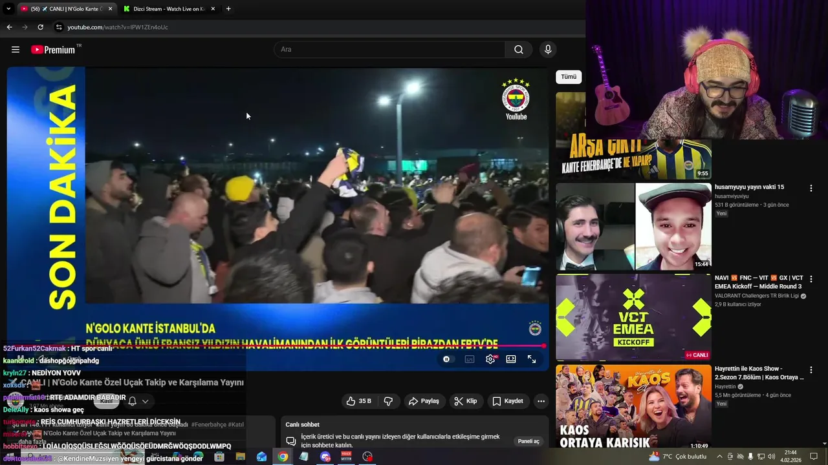
Task: Like the video (35 B)
Action: 359,401
